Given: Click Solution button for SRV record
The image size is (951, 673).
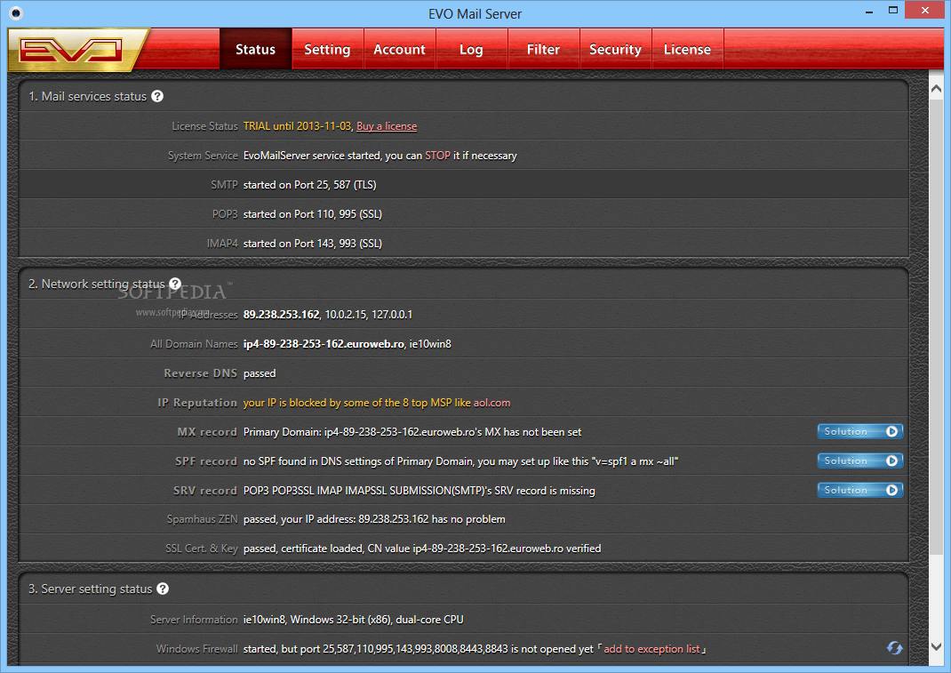Looking at the screenshot, I should coord(860,490).
